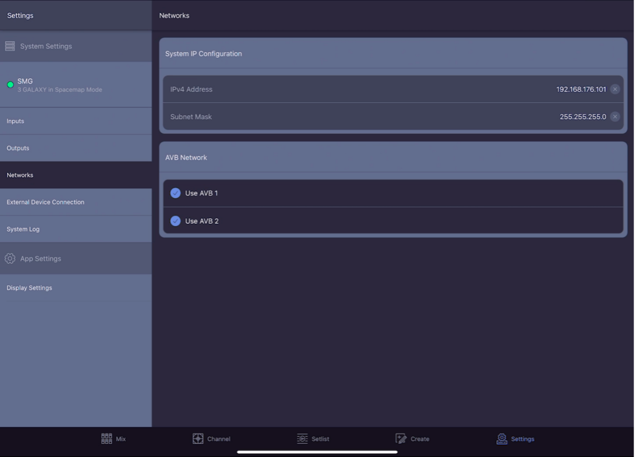Image resolution: width=635 pixels, height=457 pixels.
Task: Open Display Settings
Action: tap(76, 288)
